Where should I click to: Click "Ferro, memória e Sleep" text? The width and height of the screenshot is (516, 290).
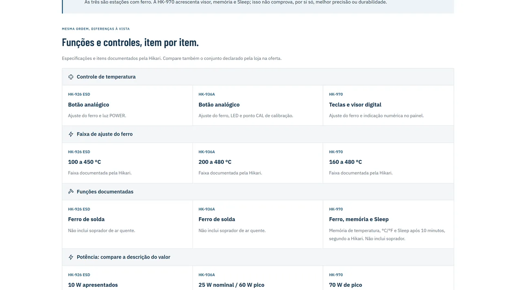[x=359, y=220]
